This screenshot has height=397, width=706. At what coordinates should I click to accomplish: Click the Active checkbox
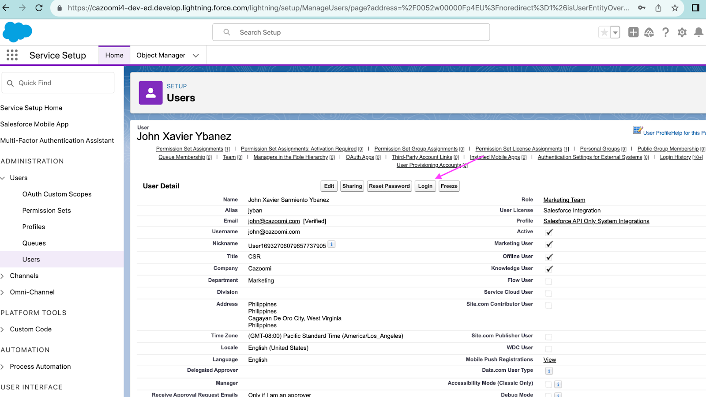(x=549, y=232)
